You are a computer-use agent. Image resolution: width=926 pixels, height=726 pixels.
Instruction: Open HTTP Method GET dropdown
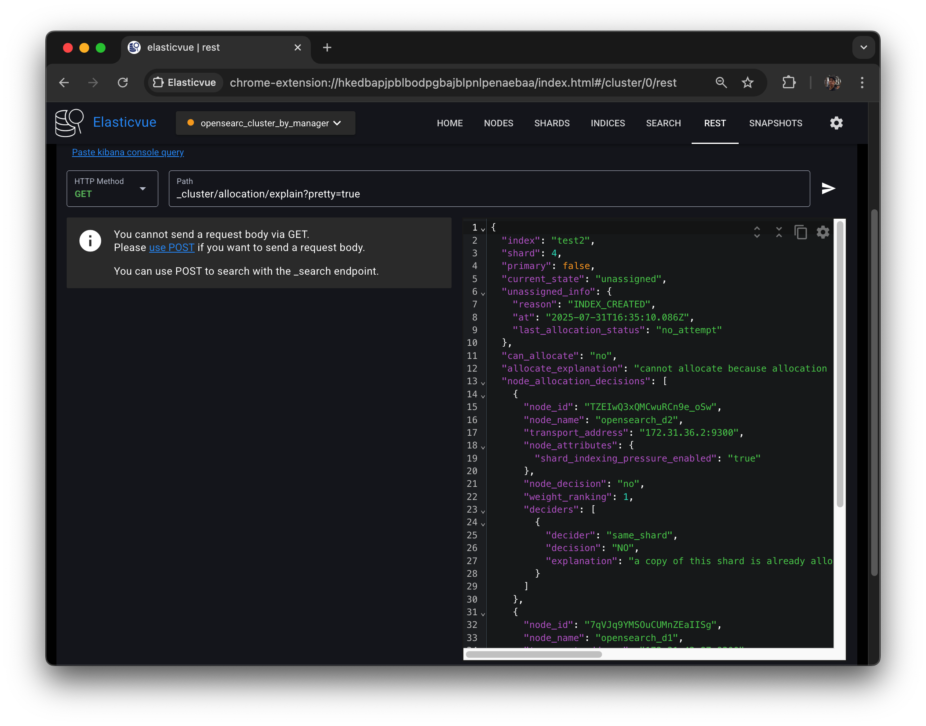pos(112,189)
